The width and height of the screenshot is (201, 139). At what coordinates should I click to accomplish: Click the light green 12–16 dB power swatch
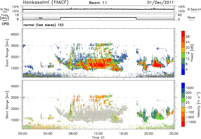(183, 56)
